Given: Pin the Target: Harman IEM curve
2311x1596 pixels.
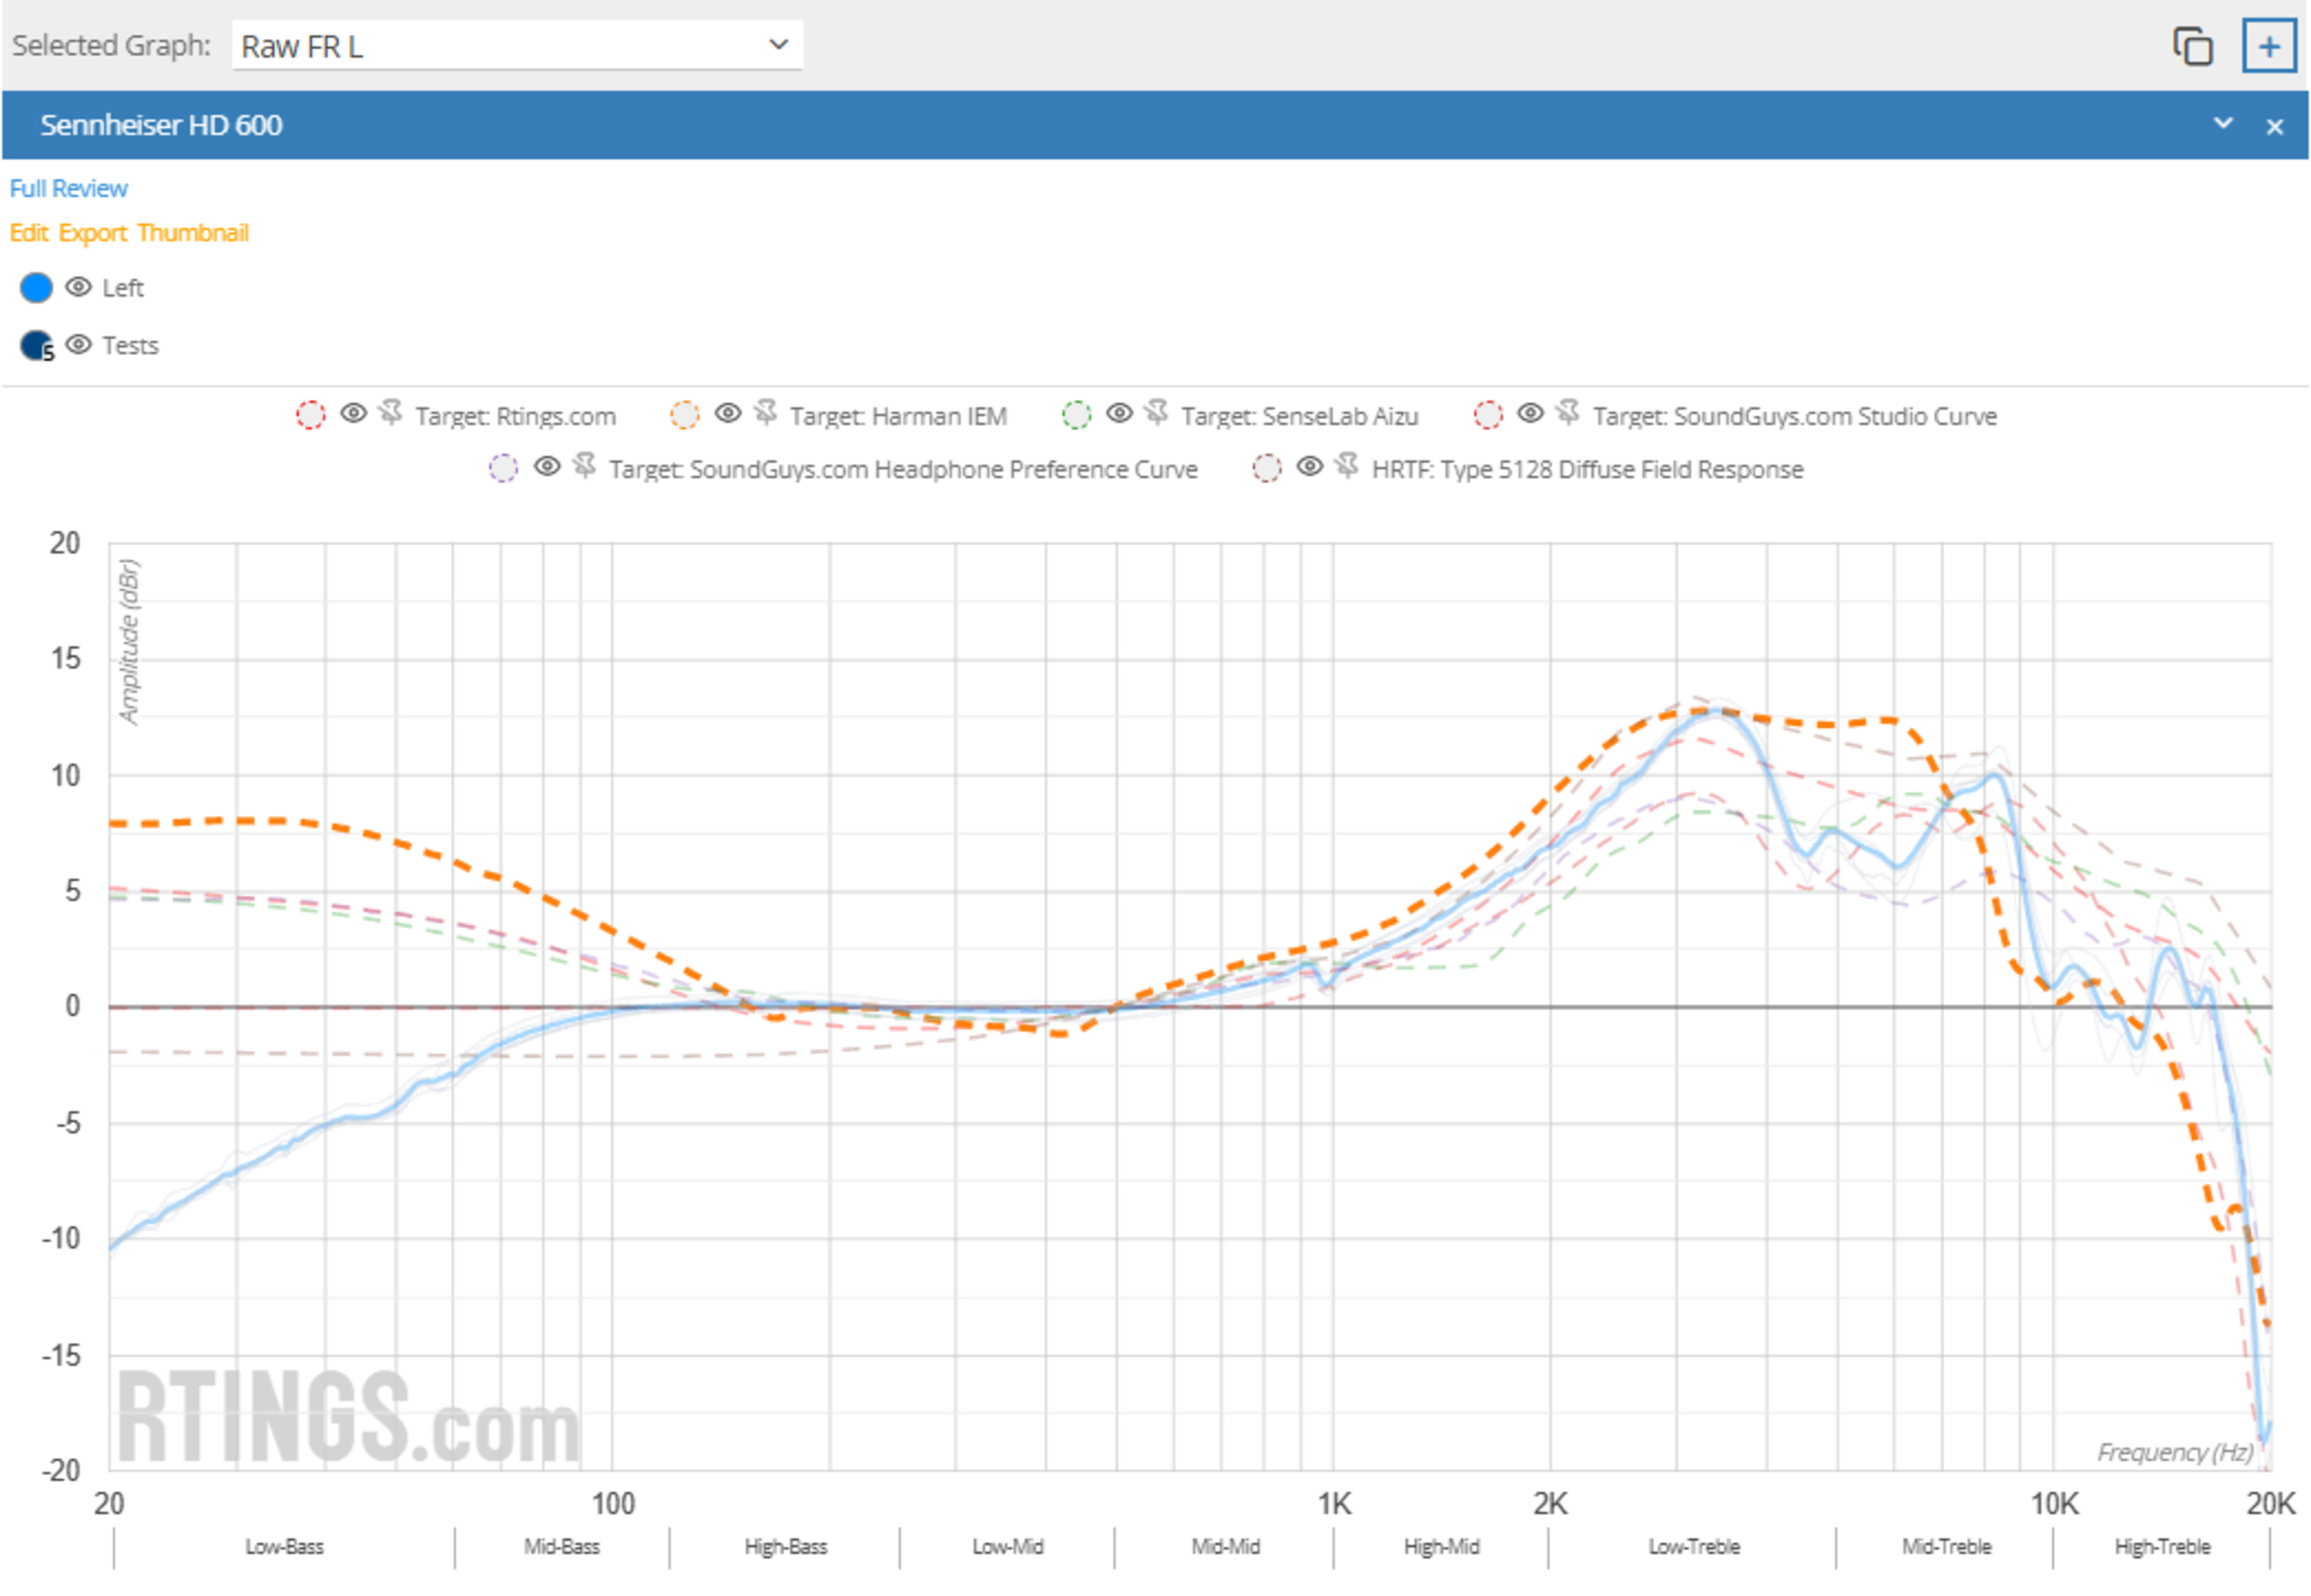Looking at the screenshot, I should (766, 413).
